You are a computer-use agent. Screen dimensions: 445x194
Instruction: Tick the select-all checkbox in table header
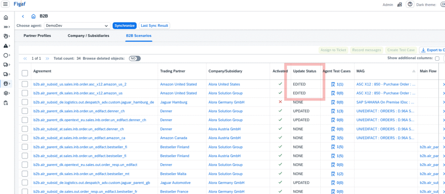pyautogui.click(x=25, y=73)
